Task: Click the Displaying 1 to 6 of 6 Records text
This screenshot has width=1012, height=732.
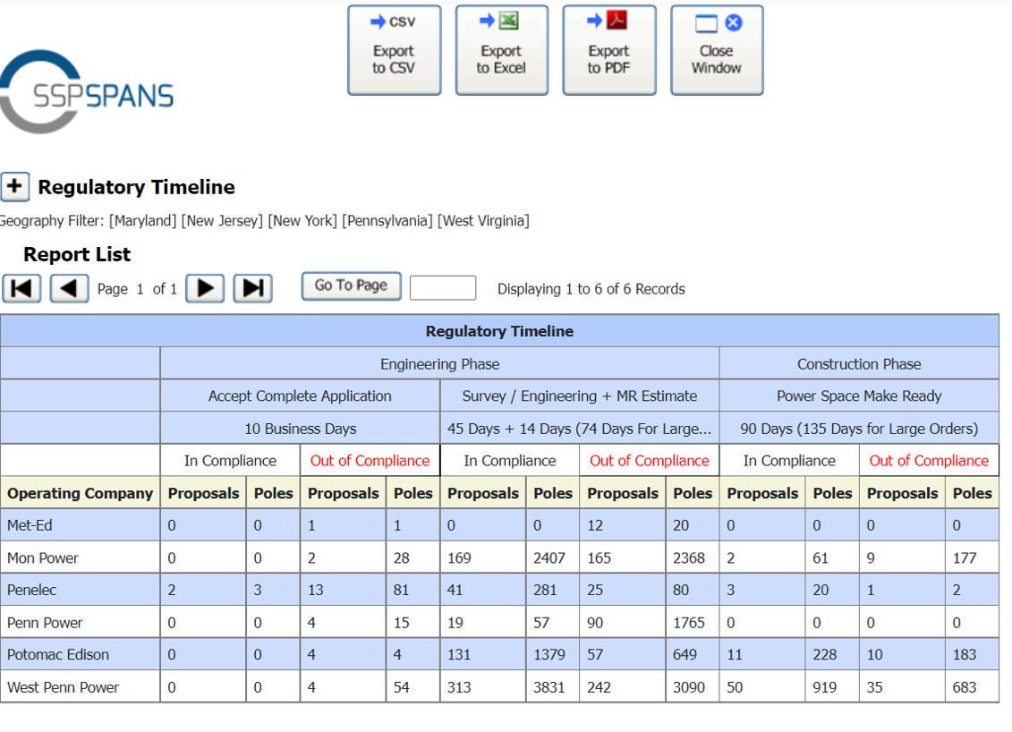Action: 591,289
